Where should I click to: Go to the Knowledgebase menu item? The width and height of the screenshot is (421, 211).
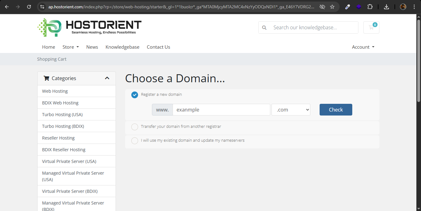[x=122, y=47]
